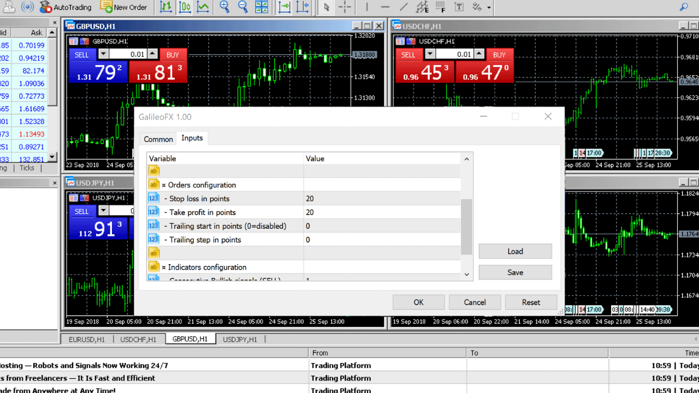Viewport: 699px width, 393px height.
Task: Increase volume on the GBPUSD chart
Action: 153,55
